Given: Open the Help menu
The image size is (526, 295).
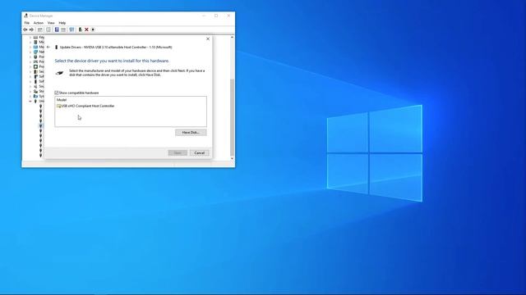Looking at the screenshot, I should [x=62, y=23].
